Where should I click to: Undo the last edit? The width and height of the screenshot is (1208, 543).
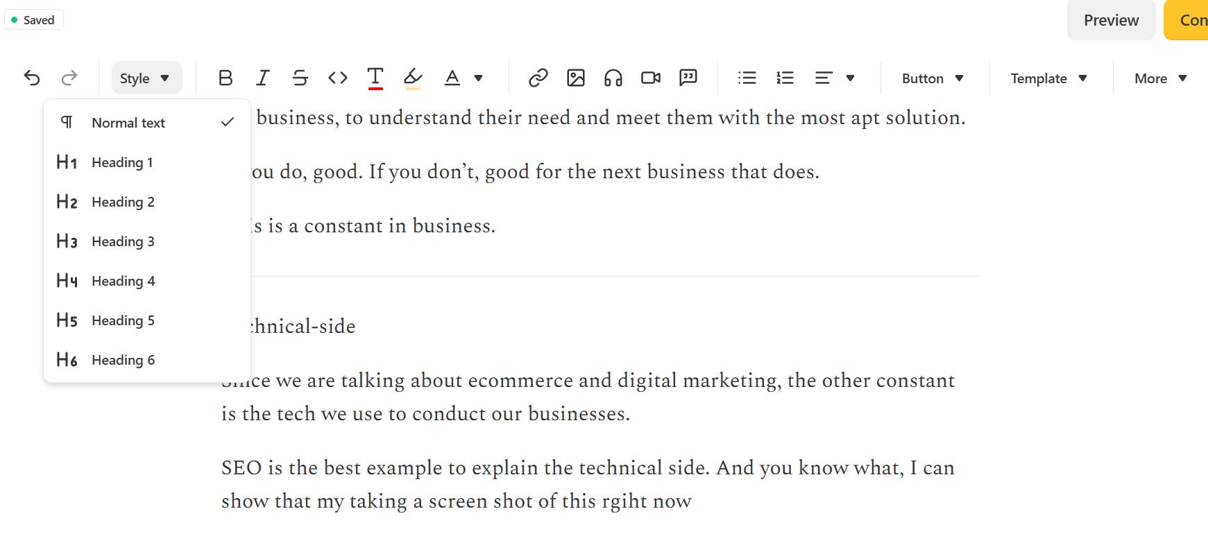click(32, 78)
